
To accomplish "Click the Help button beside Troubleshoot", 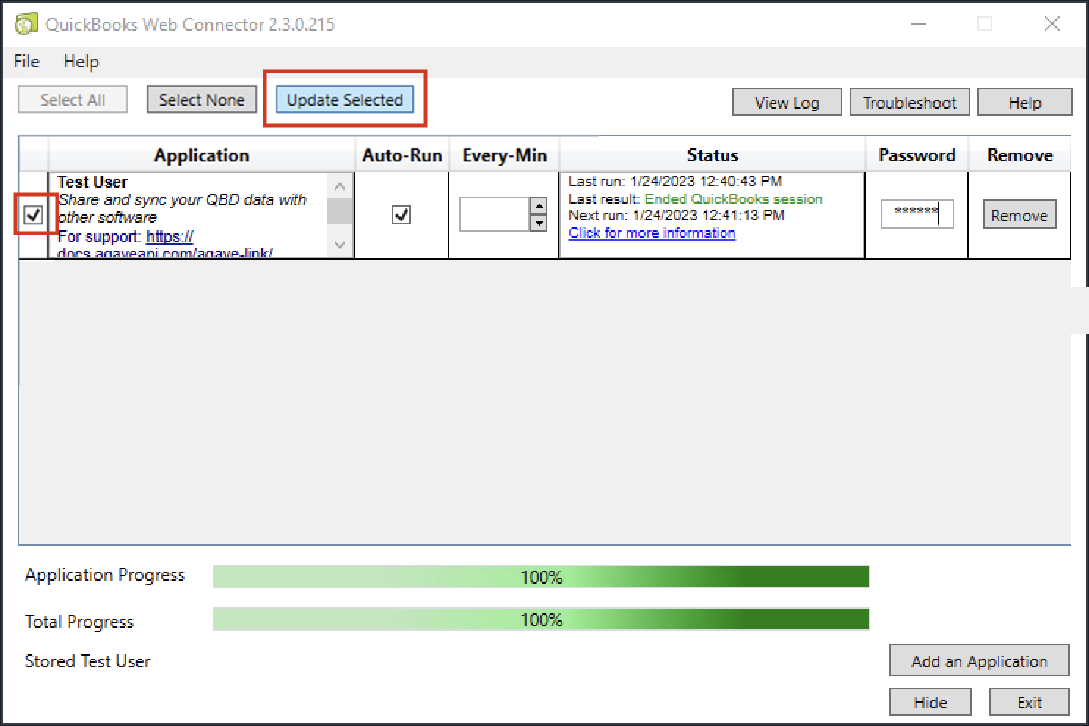I will coord(1024,103).
